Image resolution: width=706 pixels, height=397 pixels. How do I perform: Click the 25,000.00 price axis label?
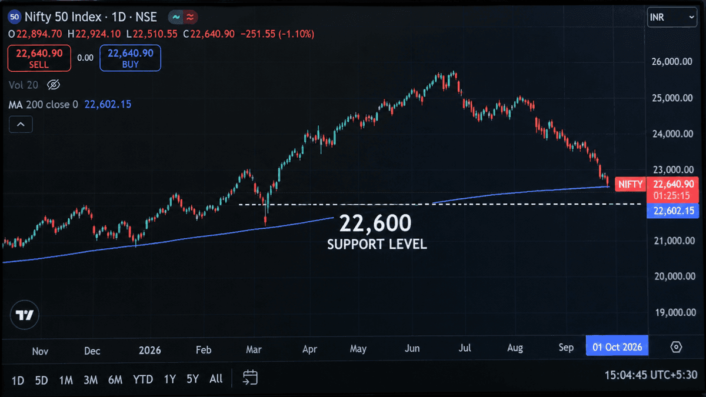click(x=672, y=98)
